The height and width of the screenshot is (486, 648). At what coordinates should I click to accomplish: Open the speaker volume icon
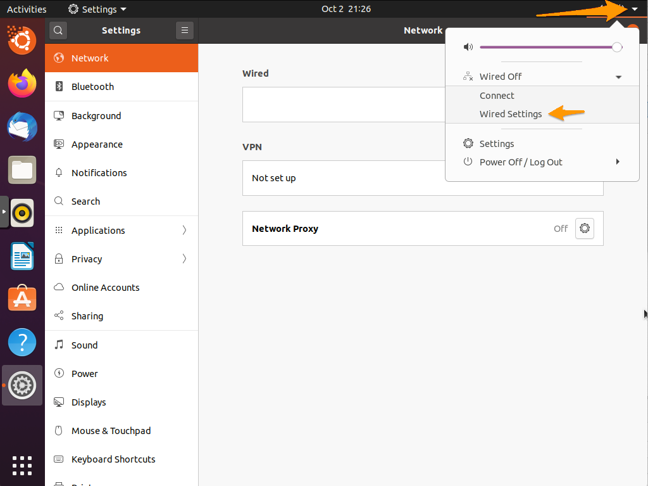click(x=468, y=46)
